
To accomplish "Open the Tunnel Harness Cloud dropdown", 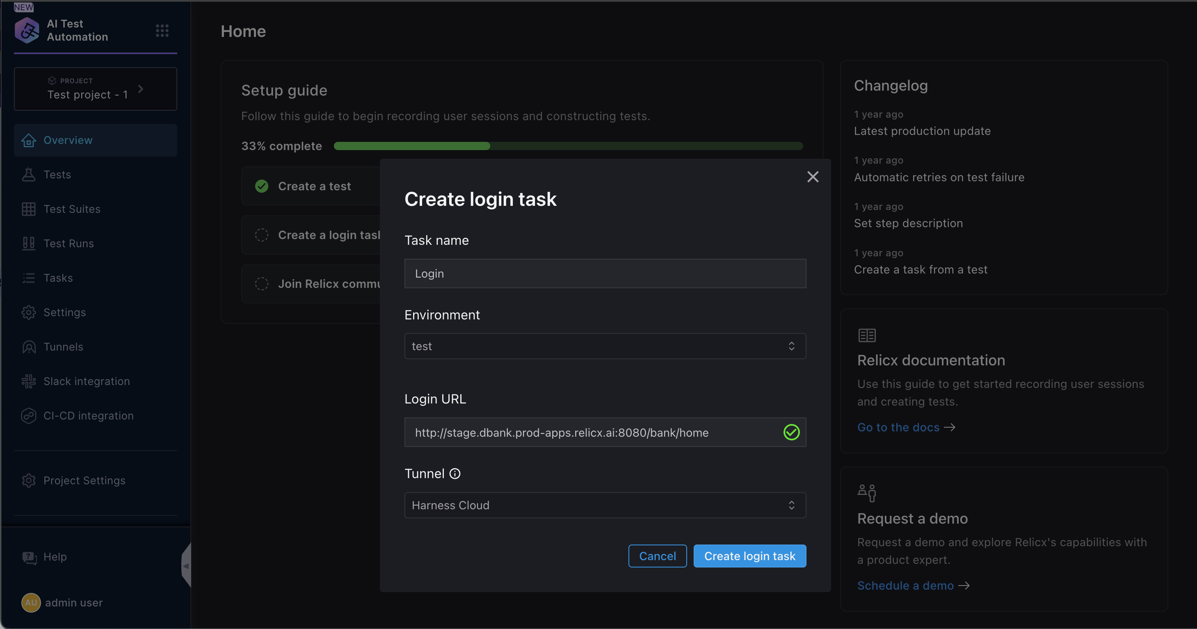I will tap(605, 505).
